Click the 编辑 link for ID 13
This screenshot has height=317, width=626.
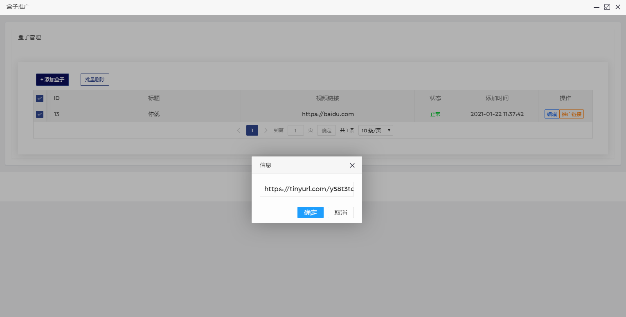551,114
